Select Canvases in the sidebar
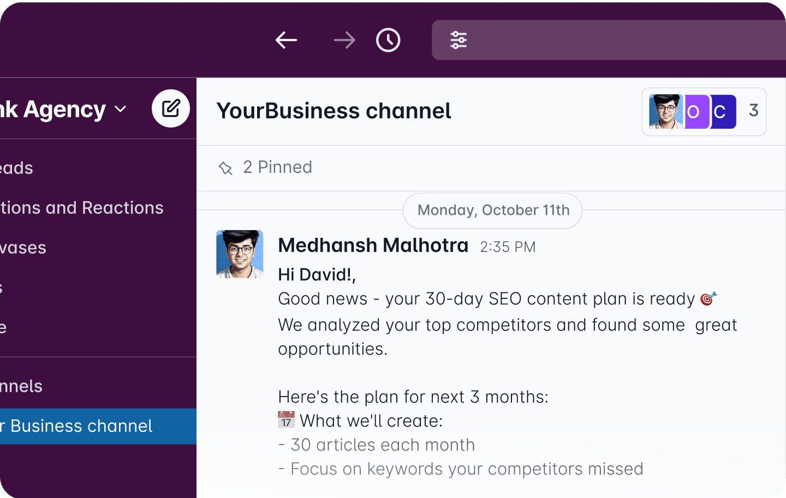This screenshot has height=498, width=786. click(x=23, y=248)
